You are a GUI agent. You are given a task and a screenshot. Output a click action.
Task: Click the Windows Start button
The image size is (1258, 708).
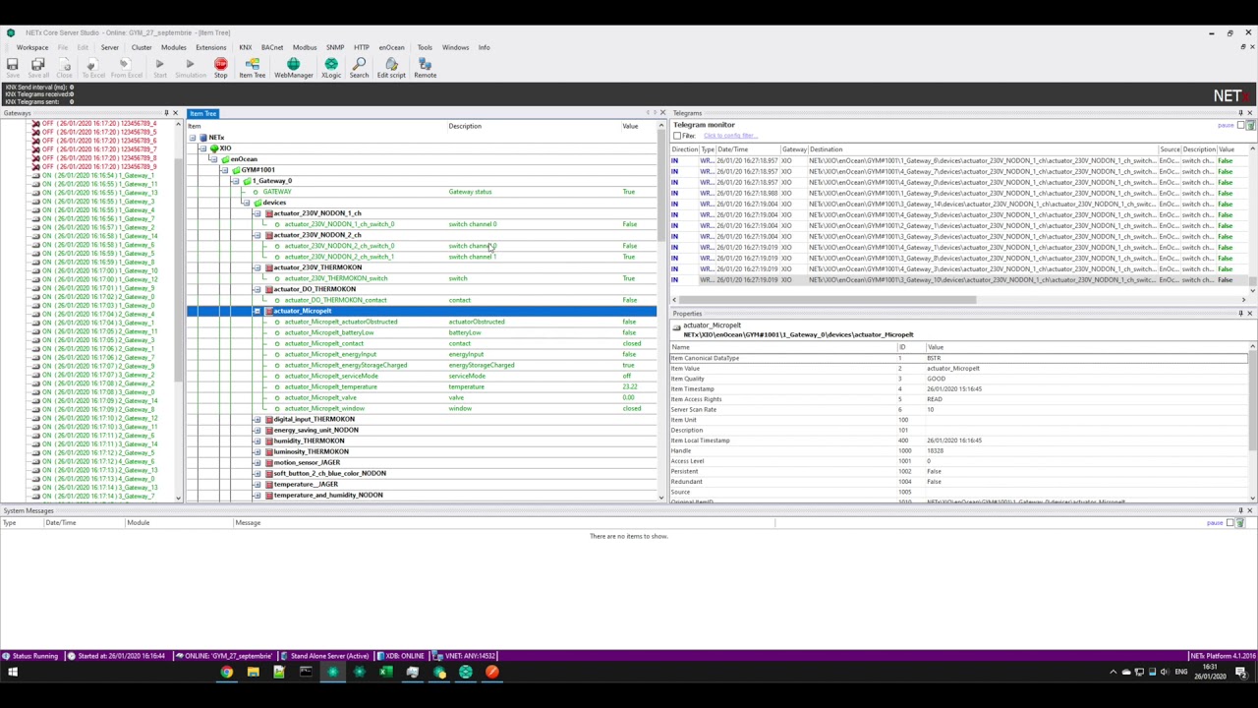coord(13,673)
